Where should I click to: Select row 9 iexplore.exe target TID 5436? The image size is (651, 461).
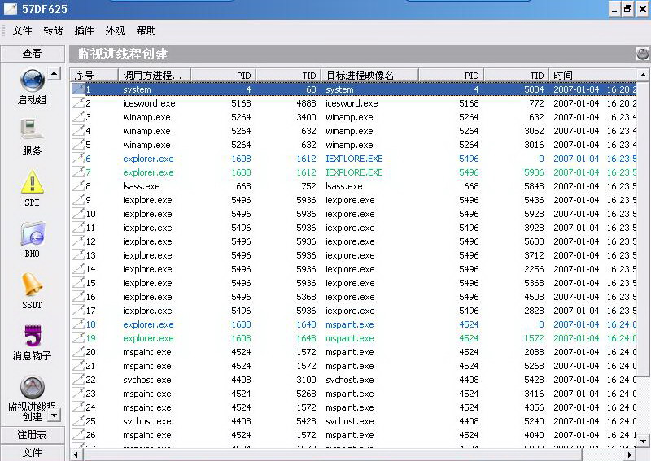tap(353, 200)
